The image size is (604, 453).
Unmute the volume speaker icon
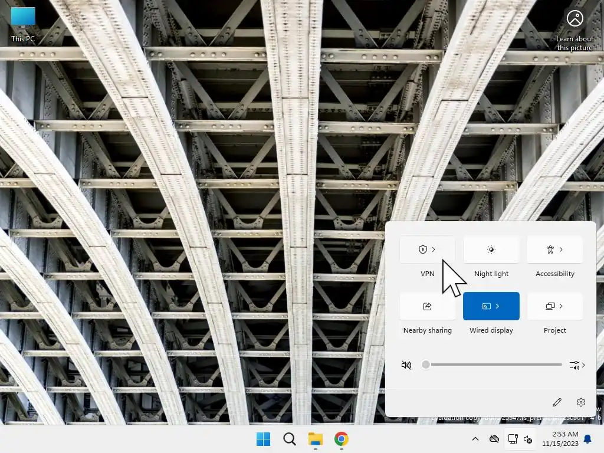click(x=406, y=365)
